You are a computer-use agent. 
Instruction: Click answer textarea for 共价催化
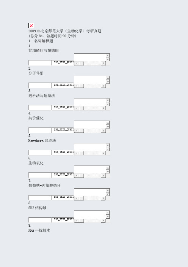[x=90, y=125]
